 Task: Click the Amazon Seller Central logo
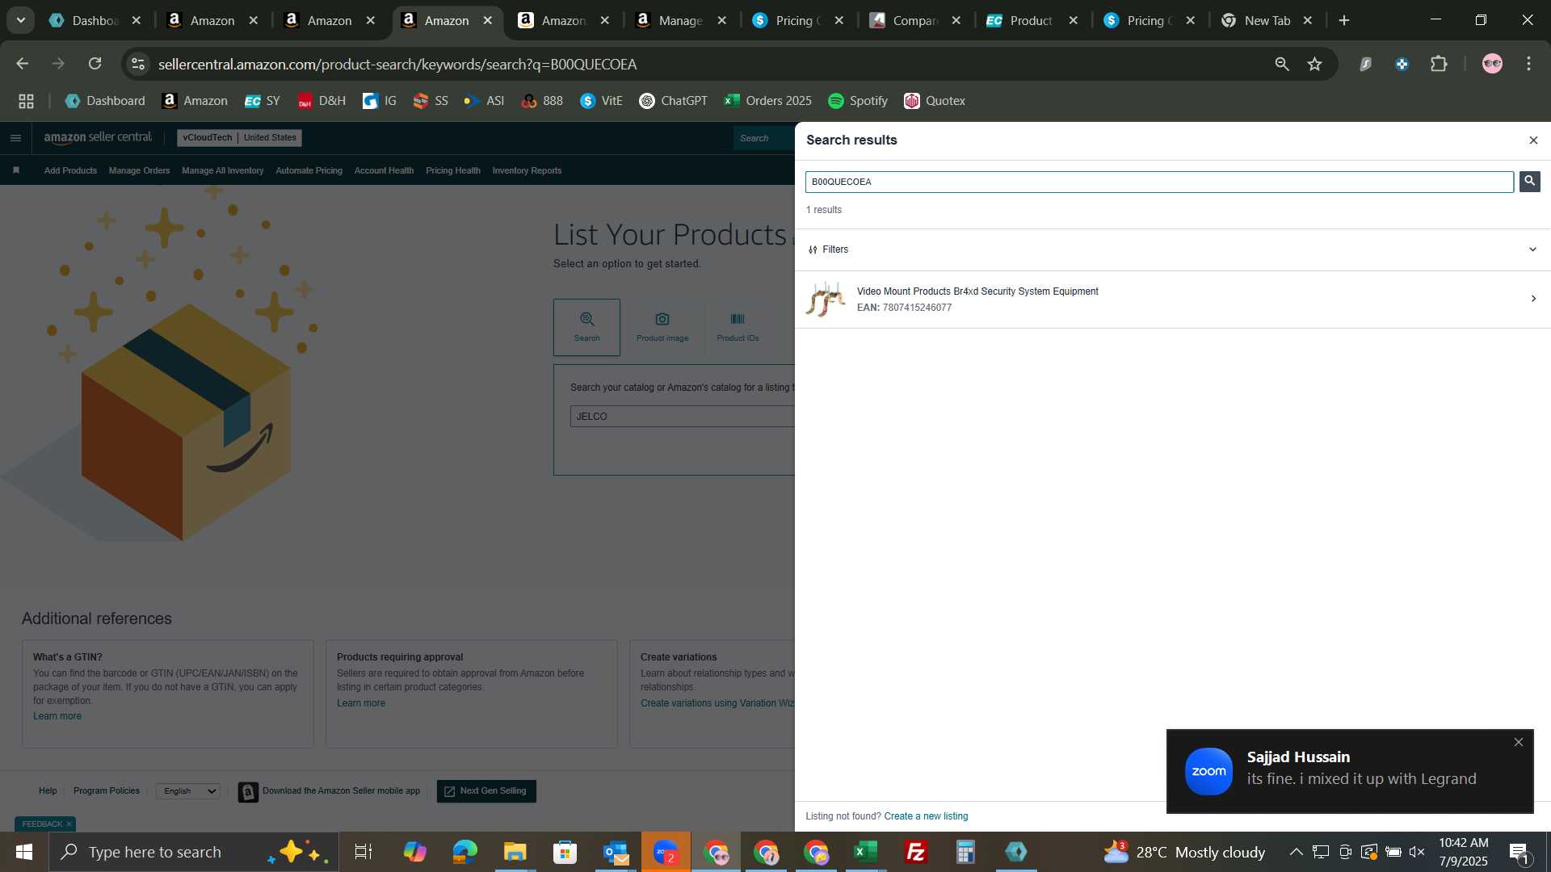pyautogui.click(x=98, y=137)
